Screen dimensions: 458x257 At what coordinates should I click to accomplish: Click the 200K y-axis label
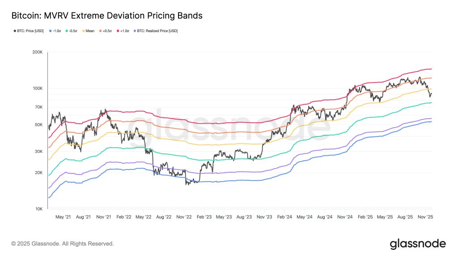click(37, 52)
